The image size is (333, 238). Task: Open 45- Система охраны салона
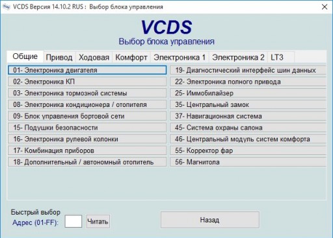point(248,128)
